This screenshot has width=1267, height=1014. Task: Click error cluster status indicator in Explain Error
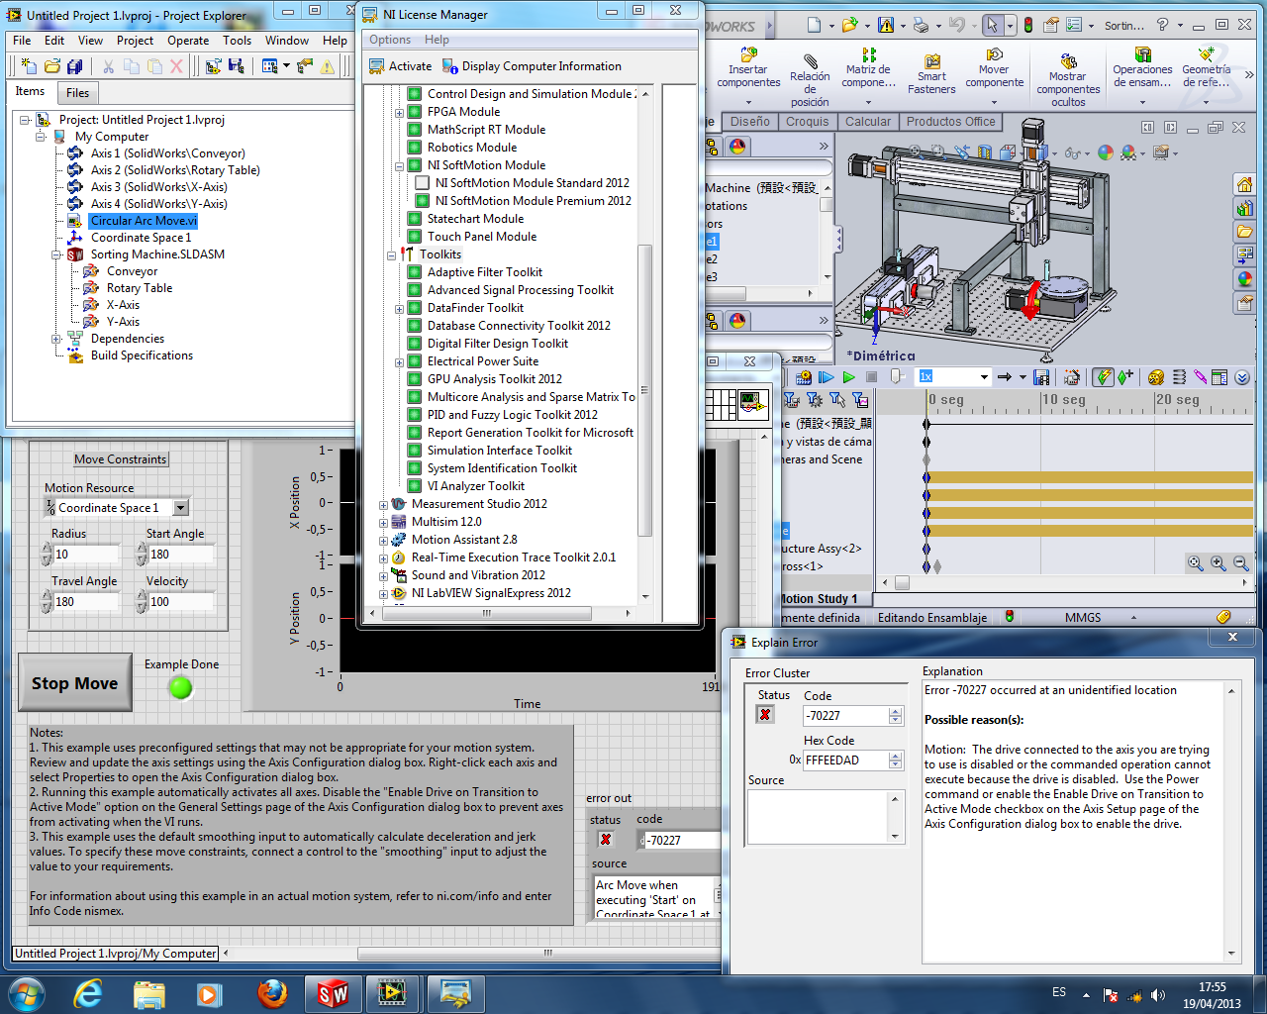coord(765,714)
